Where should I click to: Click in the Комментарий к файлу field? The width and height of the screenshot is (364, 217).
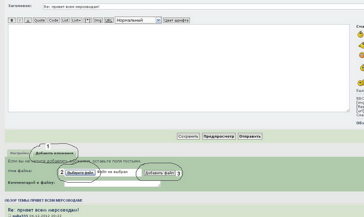point(112,184)
